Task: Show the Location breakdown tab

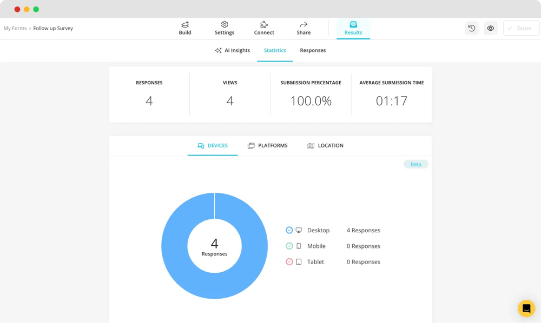Action: click(x=325, y=146)
